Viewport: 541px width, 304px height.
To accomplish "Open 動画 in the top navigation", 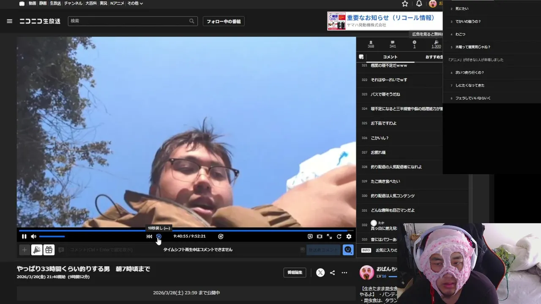I will [x=32, y=3].
